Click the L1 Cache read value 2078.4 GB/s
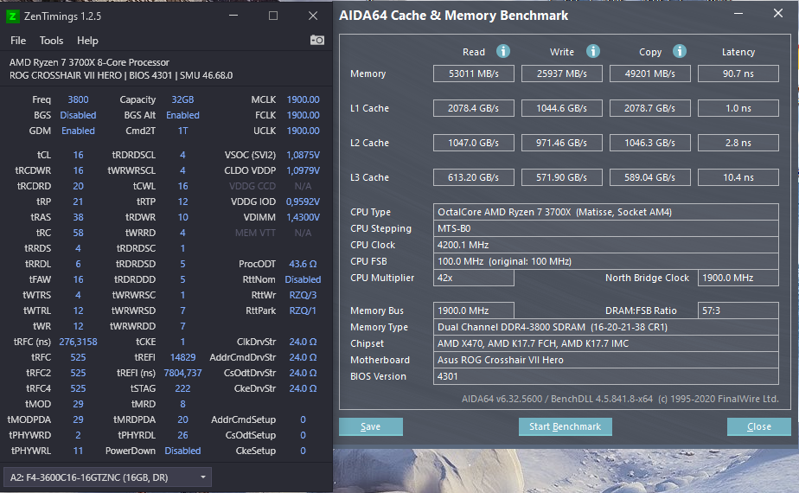The image size is (799, 493). [473, 108]
